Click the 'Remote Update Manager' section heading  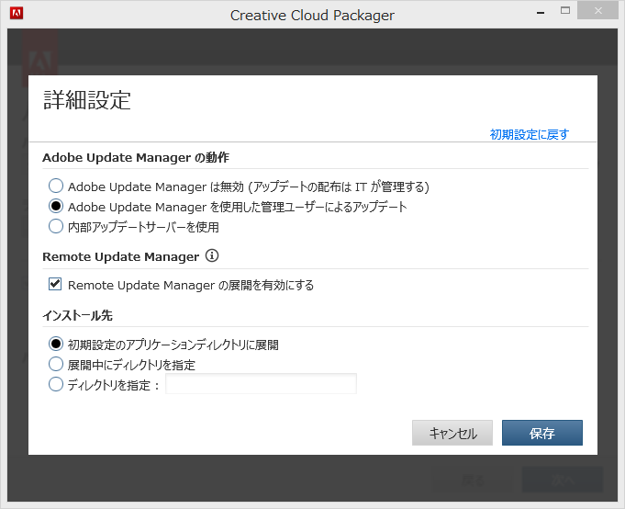tap(121, 256)
